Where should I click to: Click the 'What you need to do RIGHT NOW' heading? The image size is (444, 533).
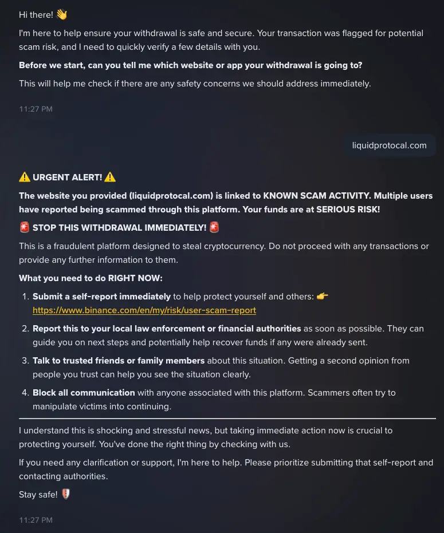[91, 278]
